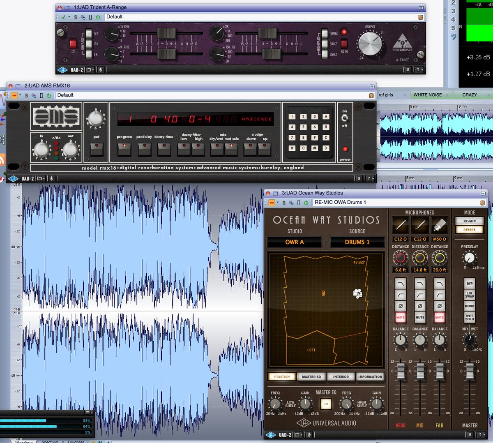
Task: Toggle the MID mic low cut filter icon
Action: click(x=420, y=295)
